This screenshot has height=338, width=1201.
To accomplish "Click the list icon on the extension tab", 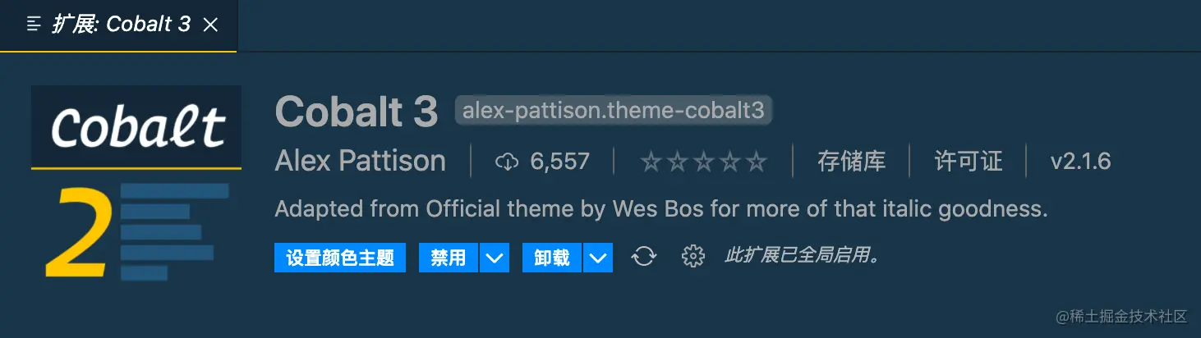I will [x=34, y=25].
